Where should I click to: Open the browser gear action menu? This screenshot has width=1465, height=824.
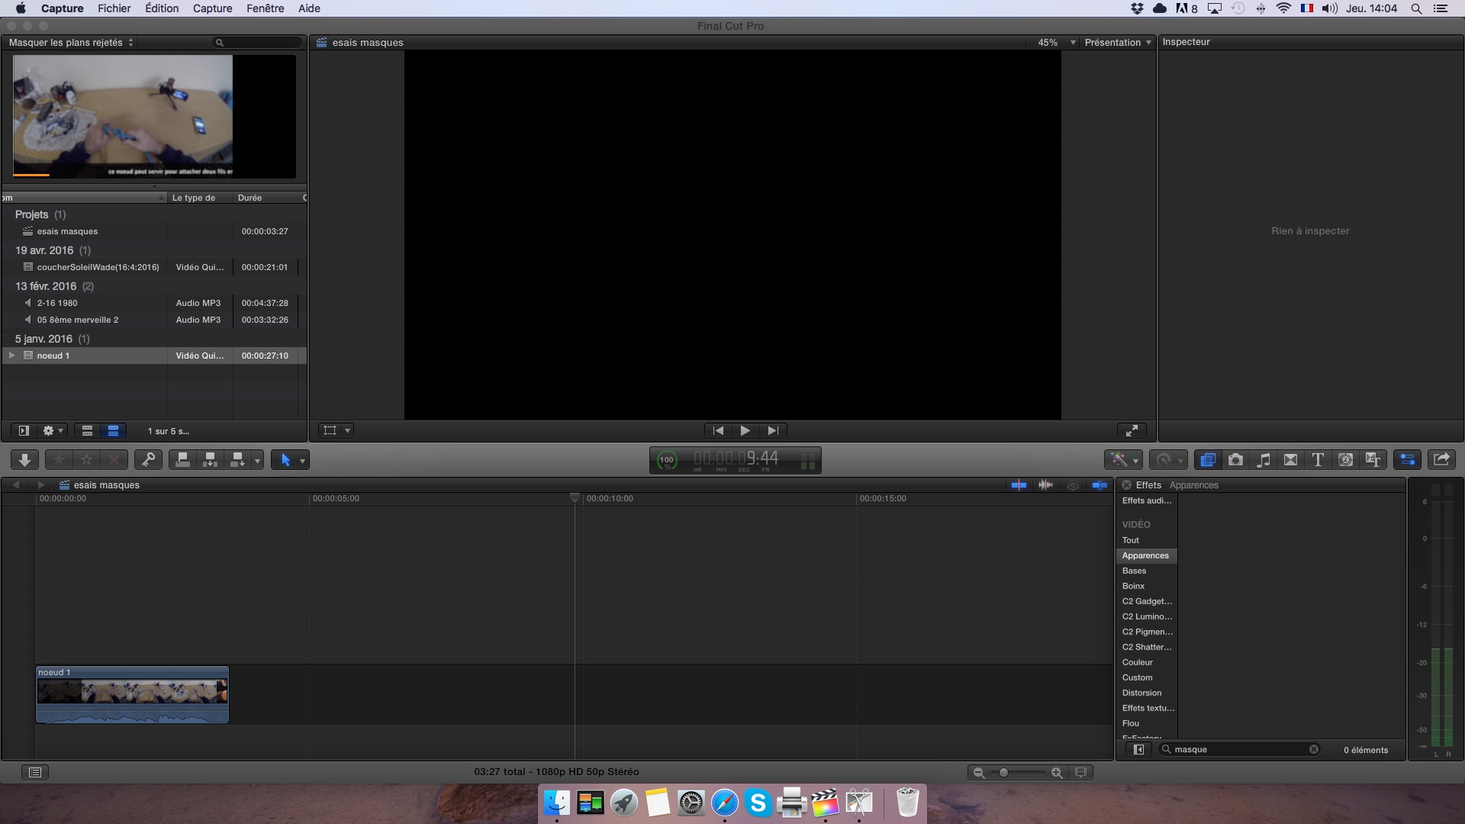[53, 430]
